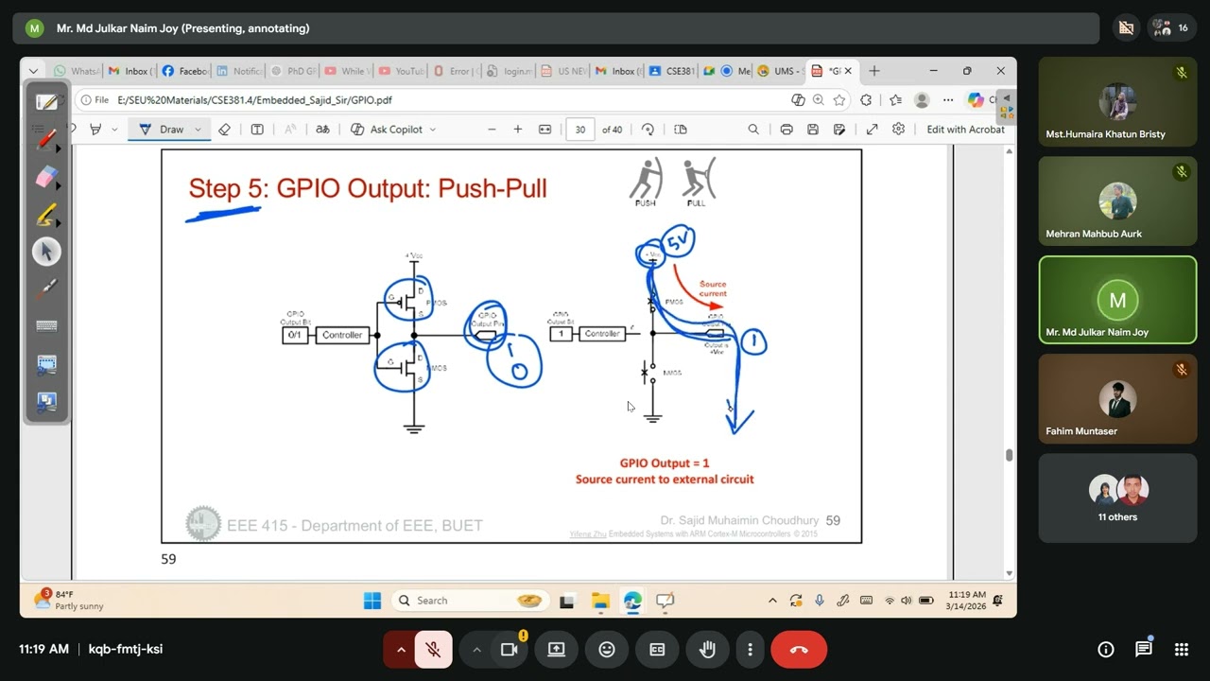Toggle the Page view icon
Image resolution: width=1210 pixels, height=681 pixels.
click(x=680, y=130)
